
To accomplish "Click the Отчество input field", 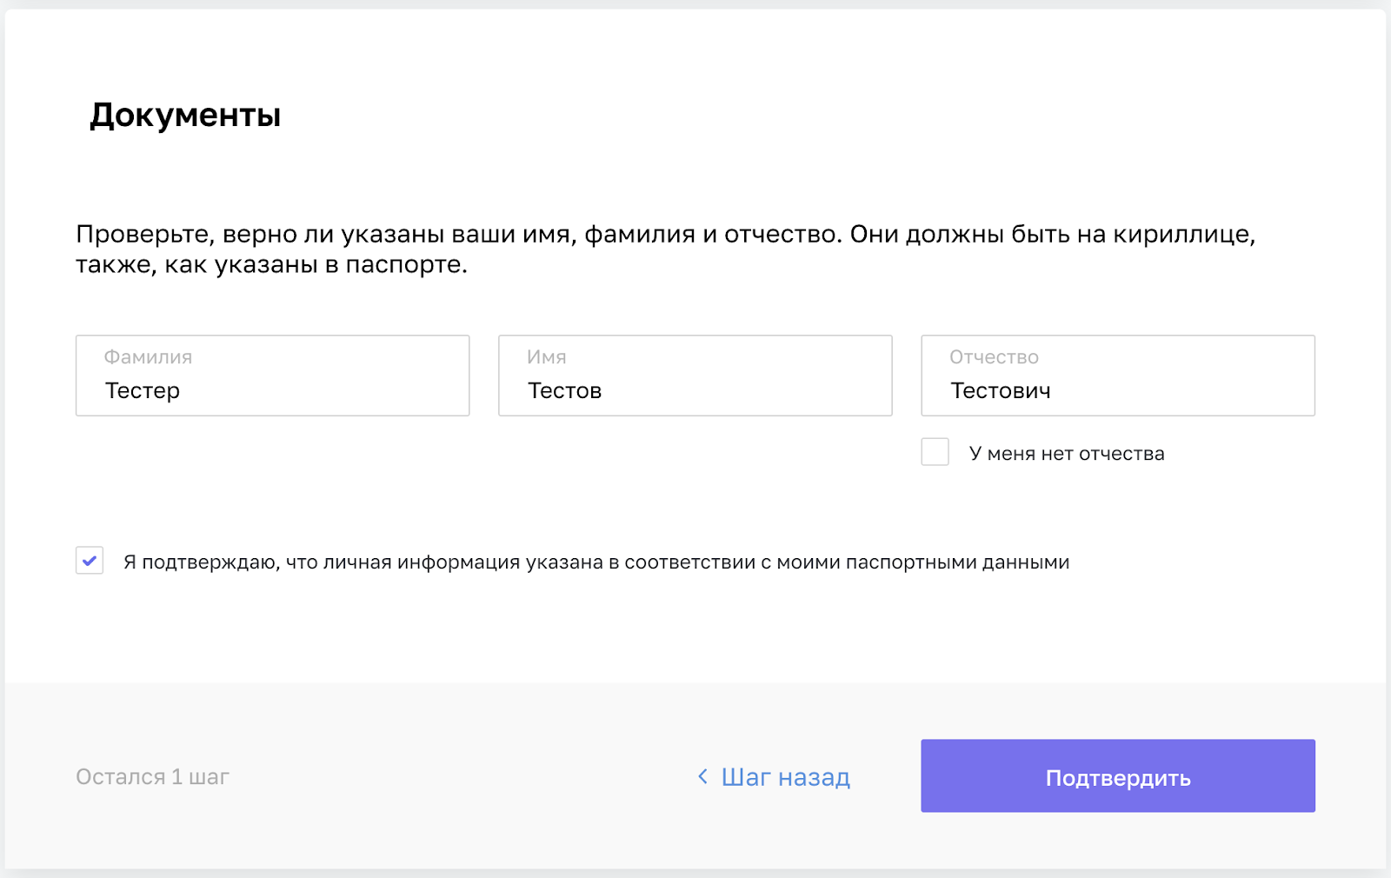I will (x=1118, y=376).
